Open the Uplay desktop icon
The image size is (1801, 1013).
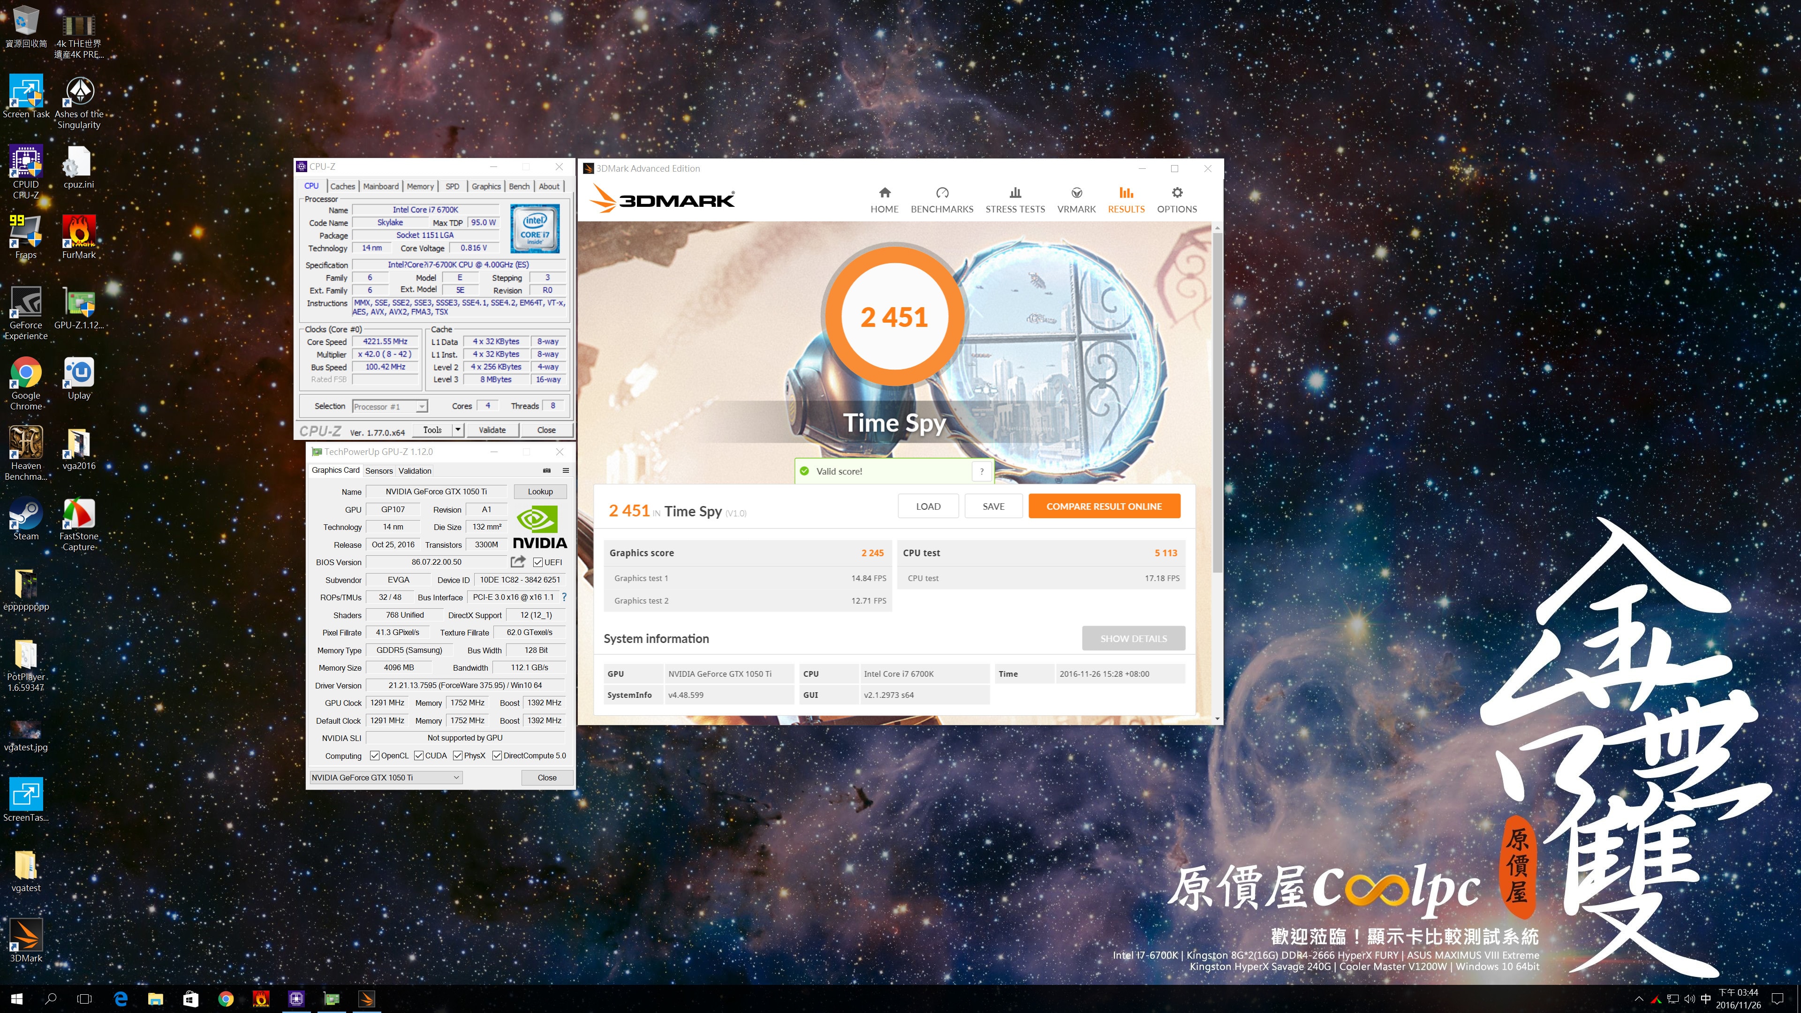point(79,378)
